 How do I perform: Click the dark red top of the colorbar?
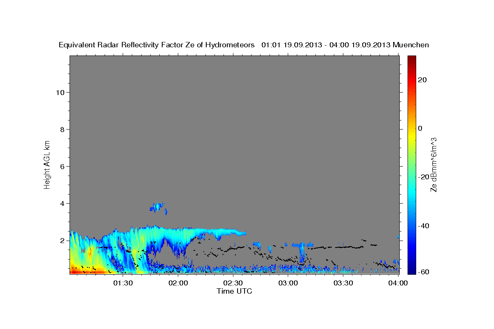pyautogui.click(x=411, y=59)
